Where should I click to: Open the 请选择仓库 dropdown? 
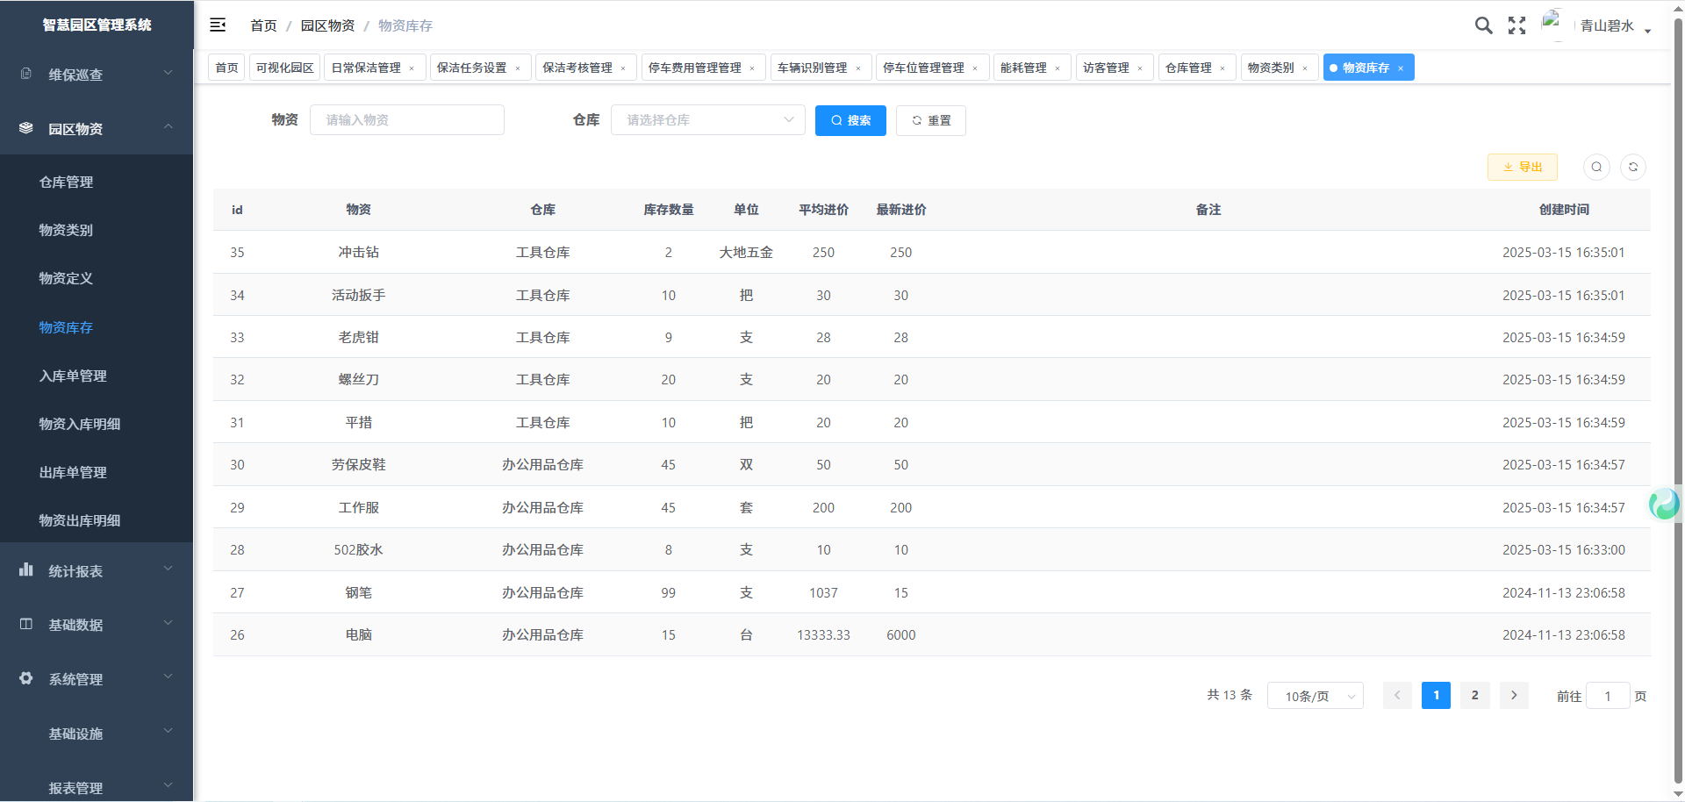[707, 120]
